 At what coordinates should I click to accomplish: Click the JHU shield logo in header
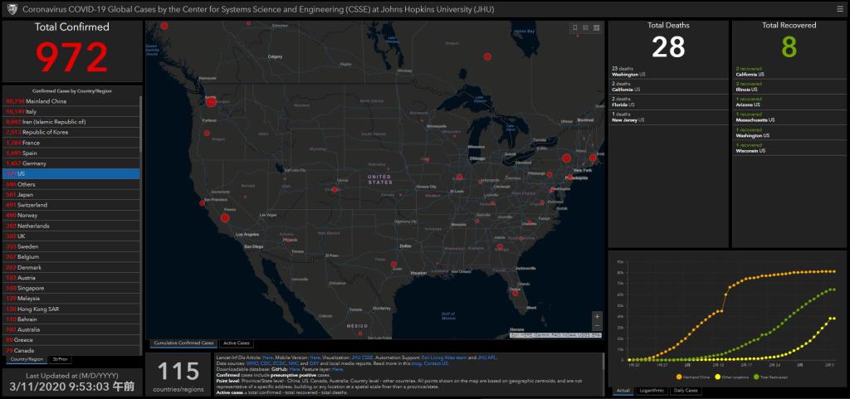pyautogui.click(x=8, y=9)
